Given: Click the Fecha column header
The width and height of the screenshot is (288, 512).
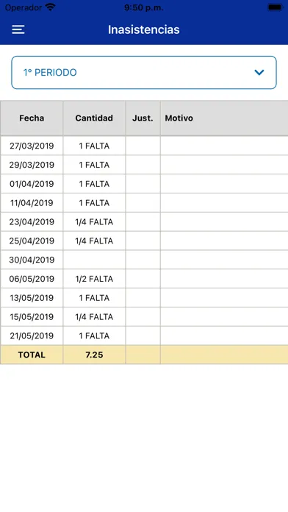Looking at the screenshot, I should point(32,118).
